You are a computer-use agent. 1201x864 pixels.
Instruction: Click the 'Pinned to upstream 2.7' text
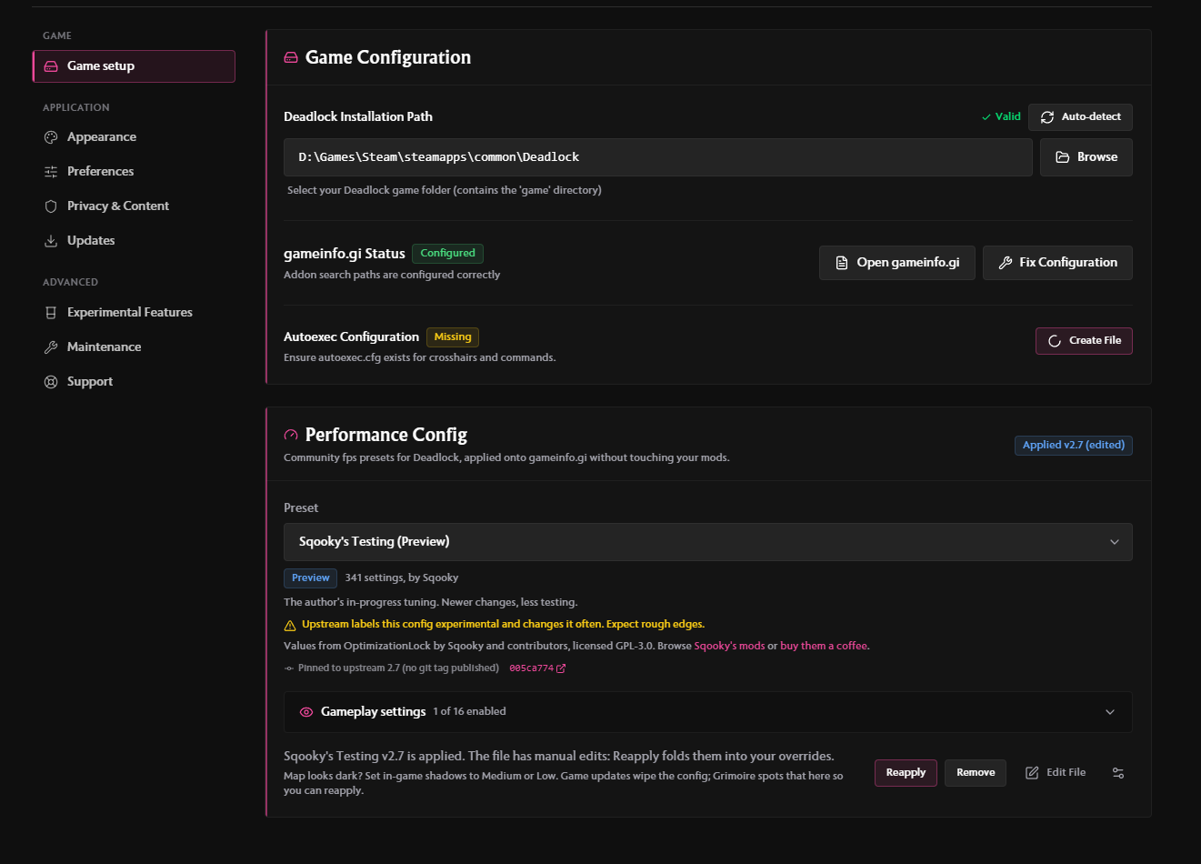tap(398, 668)
